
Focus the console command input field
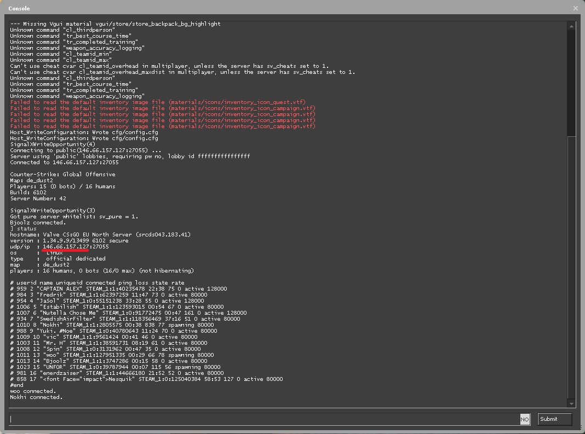264,419
